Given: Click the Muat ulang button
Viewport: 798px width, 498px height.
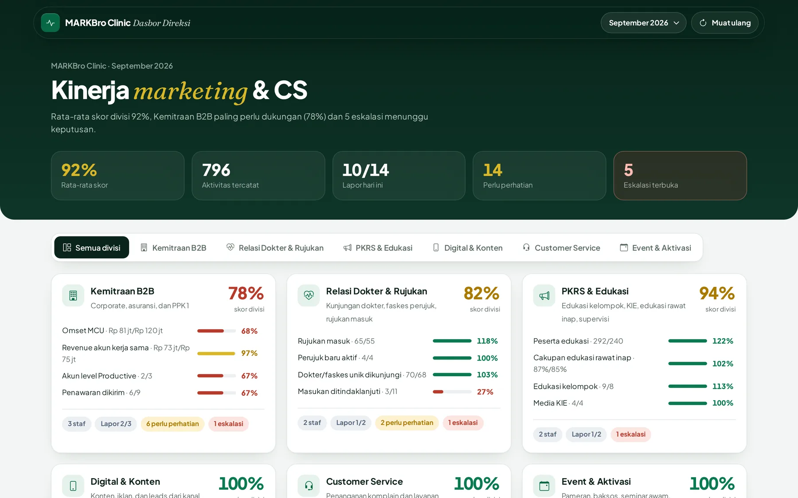Looking at the screenshot, I should 724,23.
